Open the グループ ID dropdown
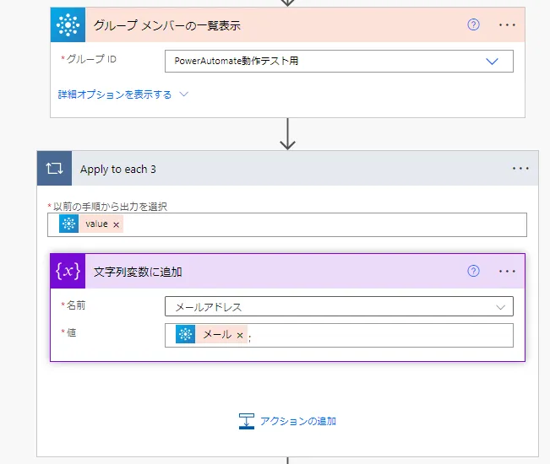This screenshot has width=550, height=464. (x=493, y=61)
